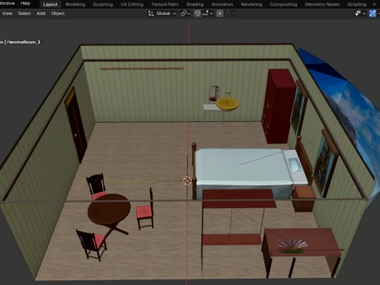Switch to the UV Editing workspace tab
Screen dimensions: 380x285
[x=132, y=5]
